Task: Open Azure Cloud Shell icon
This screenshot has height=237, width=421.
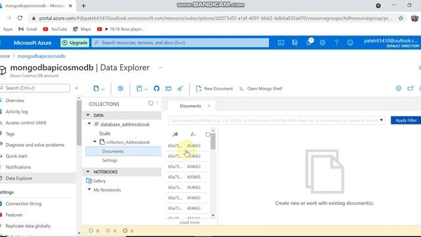Action: pyautogui.click(x=281, y=42)
